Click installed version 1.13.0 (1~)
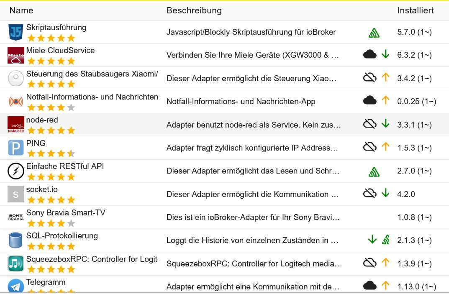 click(x=417, y=286)
